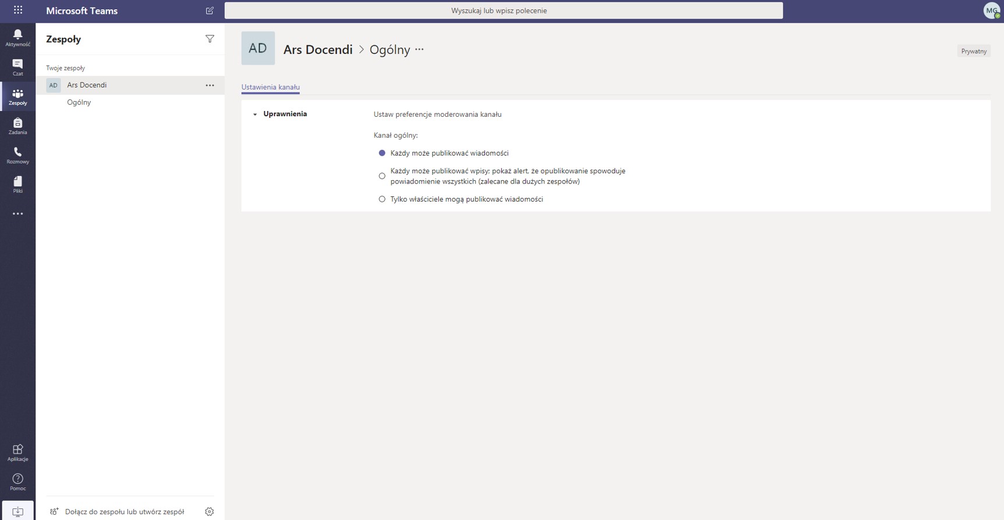Screen dimensions: 1004x520
Task: Select the Ars Docendi team
Action: [x=130, y=85]
